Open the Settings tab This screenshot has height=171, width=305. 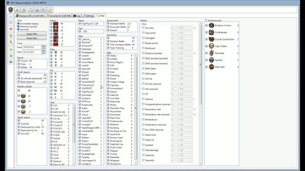[88, 16]
